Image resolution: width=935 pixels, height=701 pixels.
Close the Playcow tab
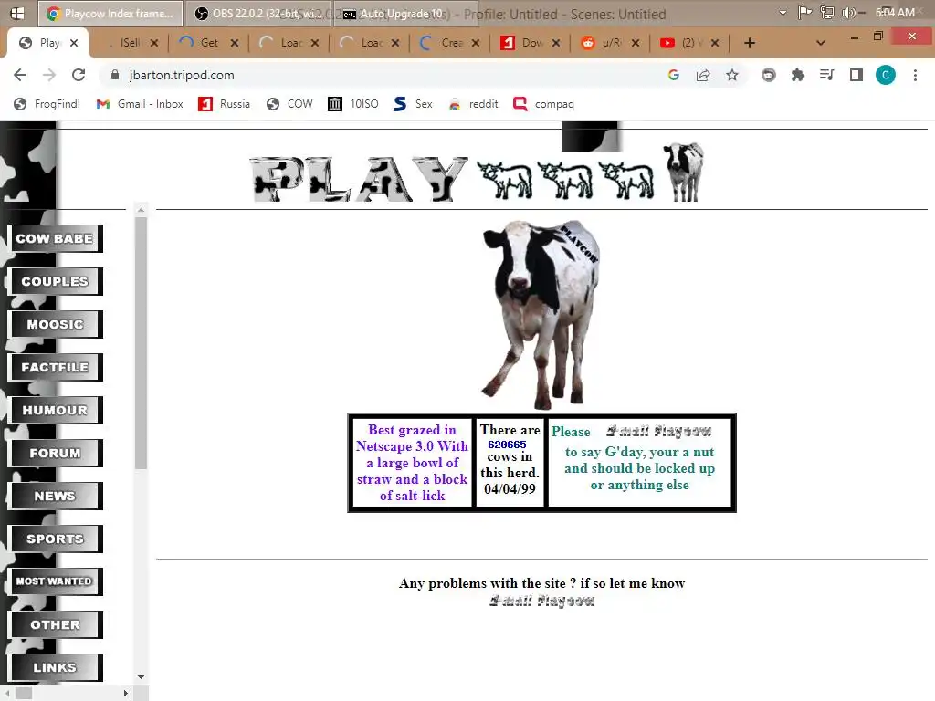pyautogui.click(x=74, y=43)
